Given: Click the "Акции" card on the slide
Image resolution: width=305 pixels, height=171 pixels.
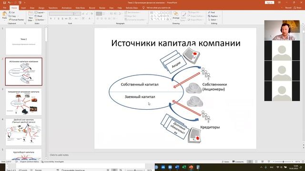Looking at the screenshot, I should (x=176, y=65).
